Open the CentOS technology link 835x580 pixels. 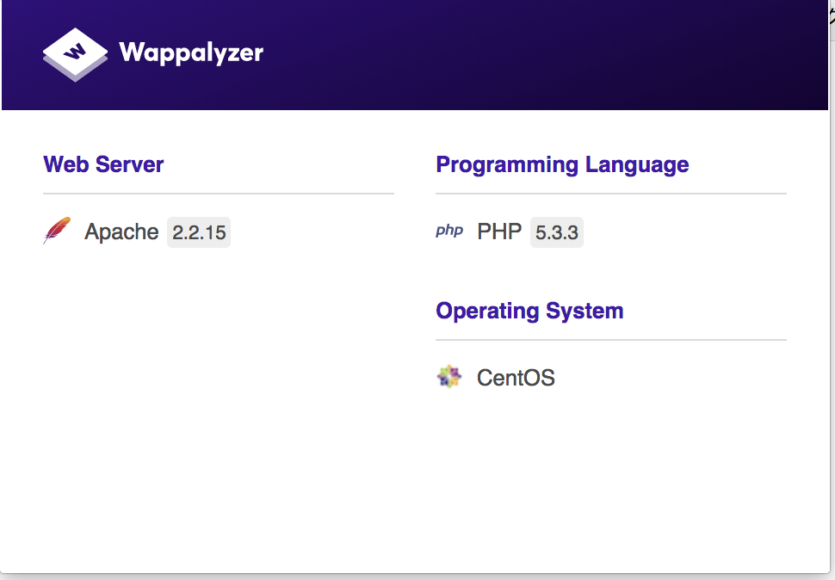pyautogui.click(x=516, y=378)
